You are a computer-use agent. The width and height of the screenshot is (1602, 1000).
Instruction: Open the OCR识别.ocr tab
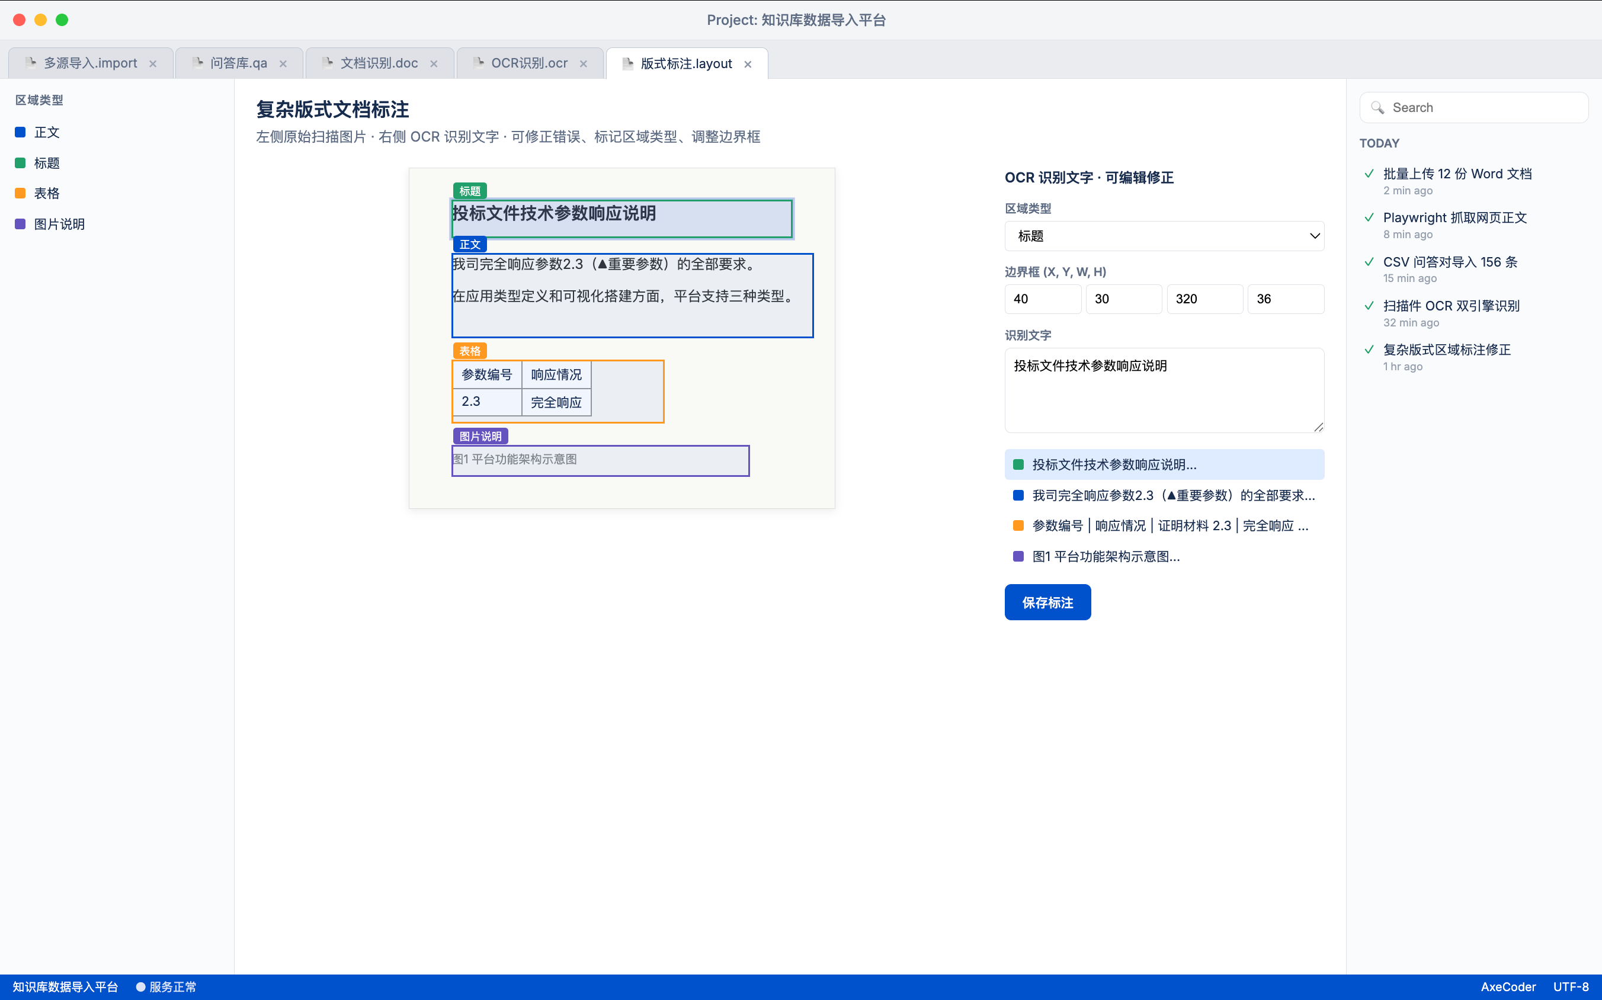(x=530, y=63)
